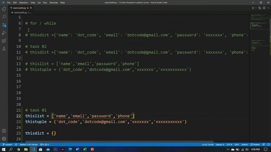
Task: Click exercise04.py in the breadcrumb
Action: pyautogui.click(x=20, y=13)
